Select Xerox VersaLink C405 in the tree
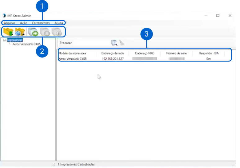 coord(26,44)
